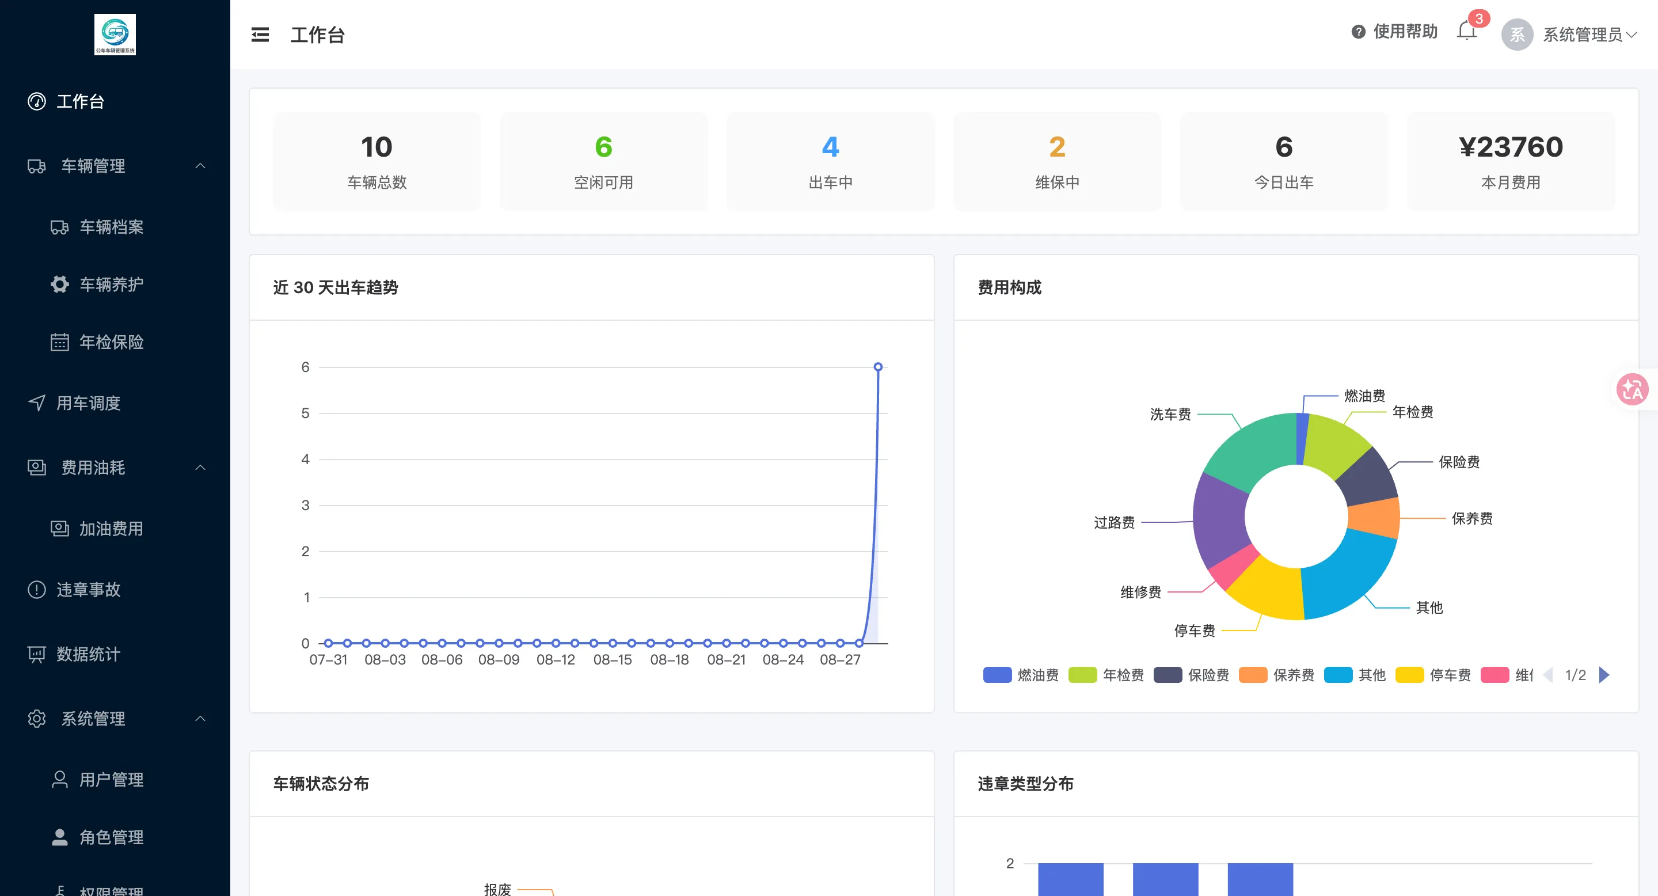The width and height of the screenshot is (1658, 896).
Task: Toggle 燃油费 legend item
Action: (x=1021, y=674)
